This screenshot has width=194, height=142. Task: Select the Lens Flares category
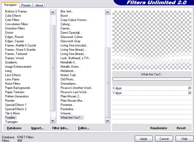(x=12, y=79)
